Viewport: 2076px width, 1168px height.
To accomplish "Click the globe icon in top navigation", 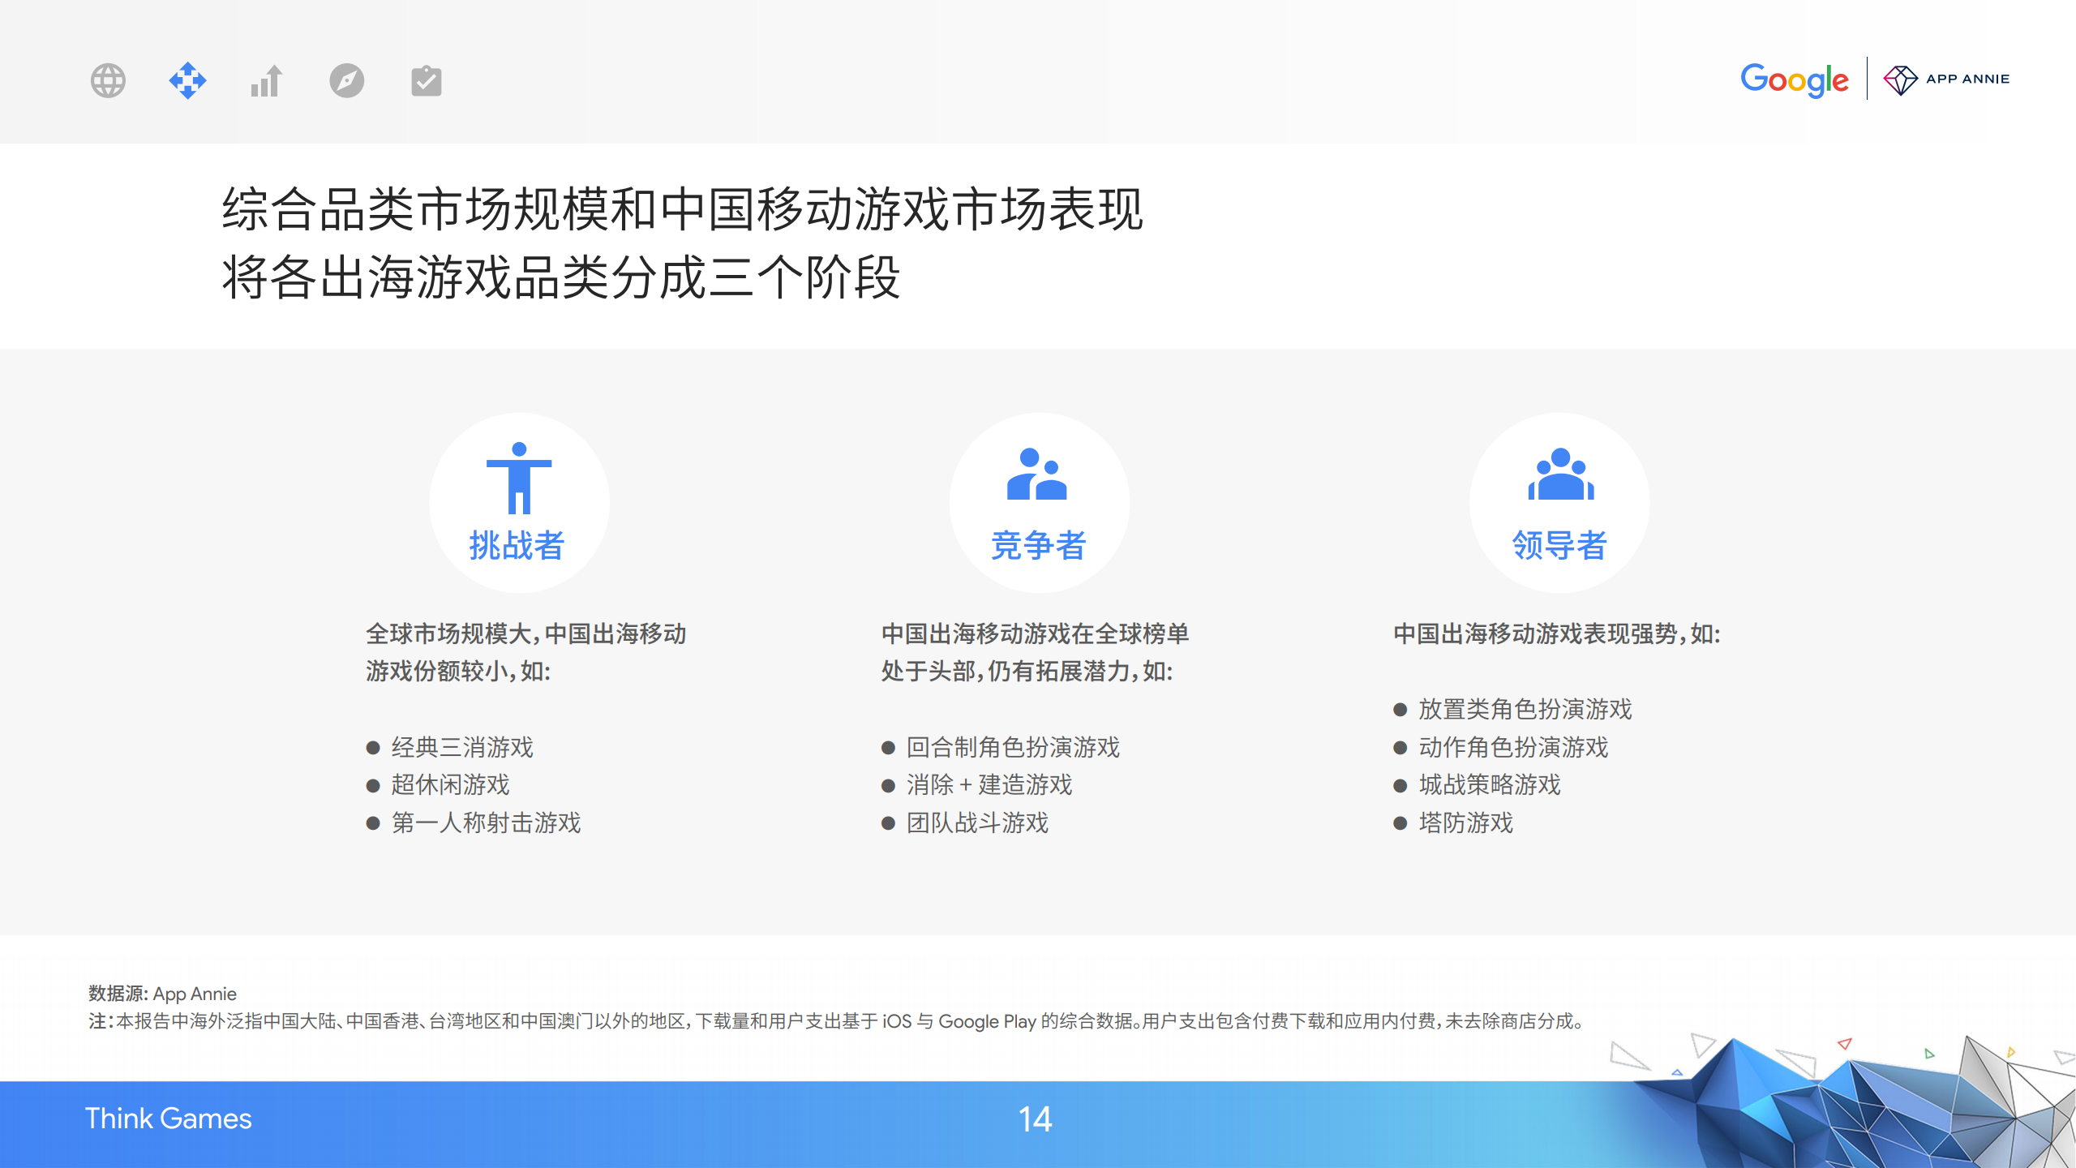I will pyautogui.click(x=108, y=81).
